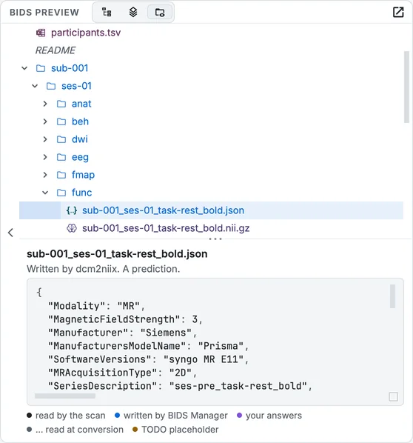Viewport: 413px width, 443px height.
Task: Click the sub-001_ses-01_task-rest_bold.json detail heading
Action: coord(117,254)
